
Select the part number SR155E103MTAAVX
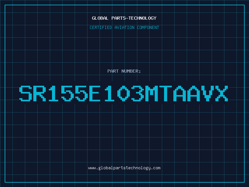[124, 93]
